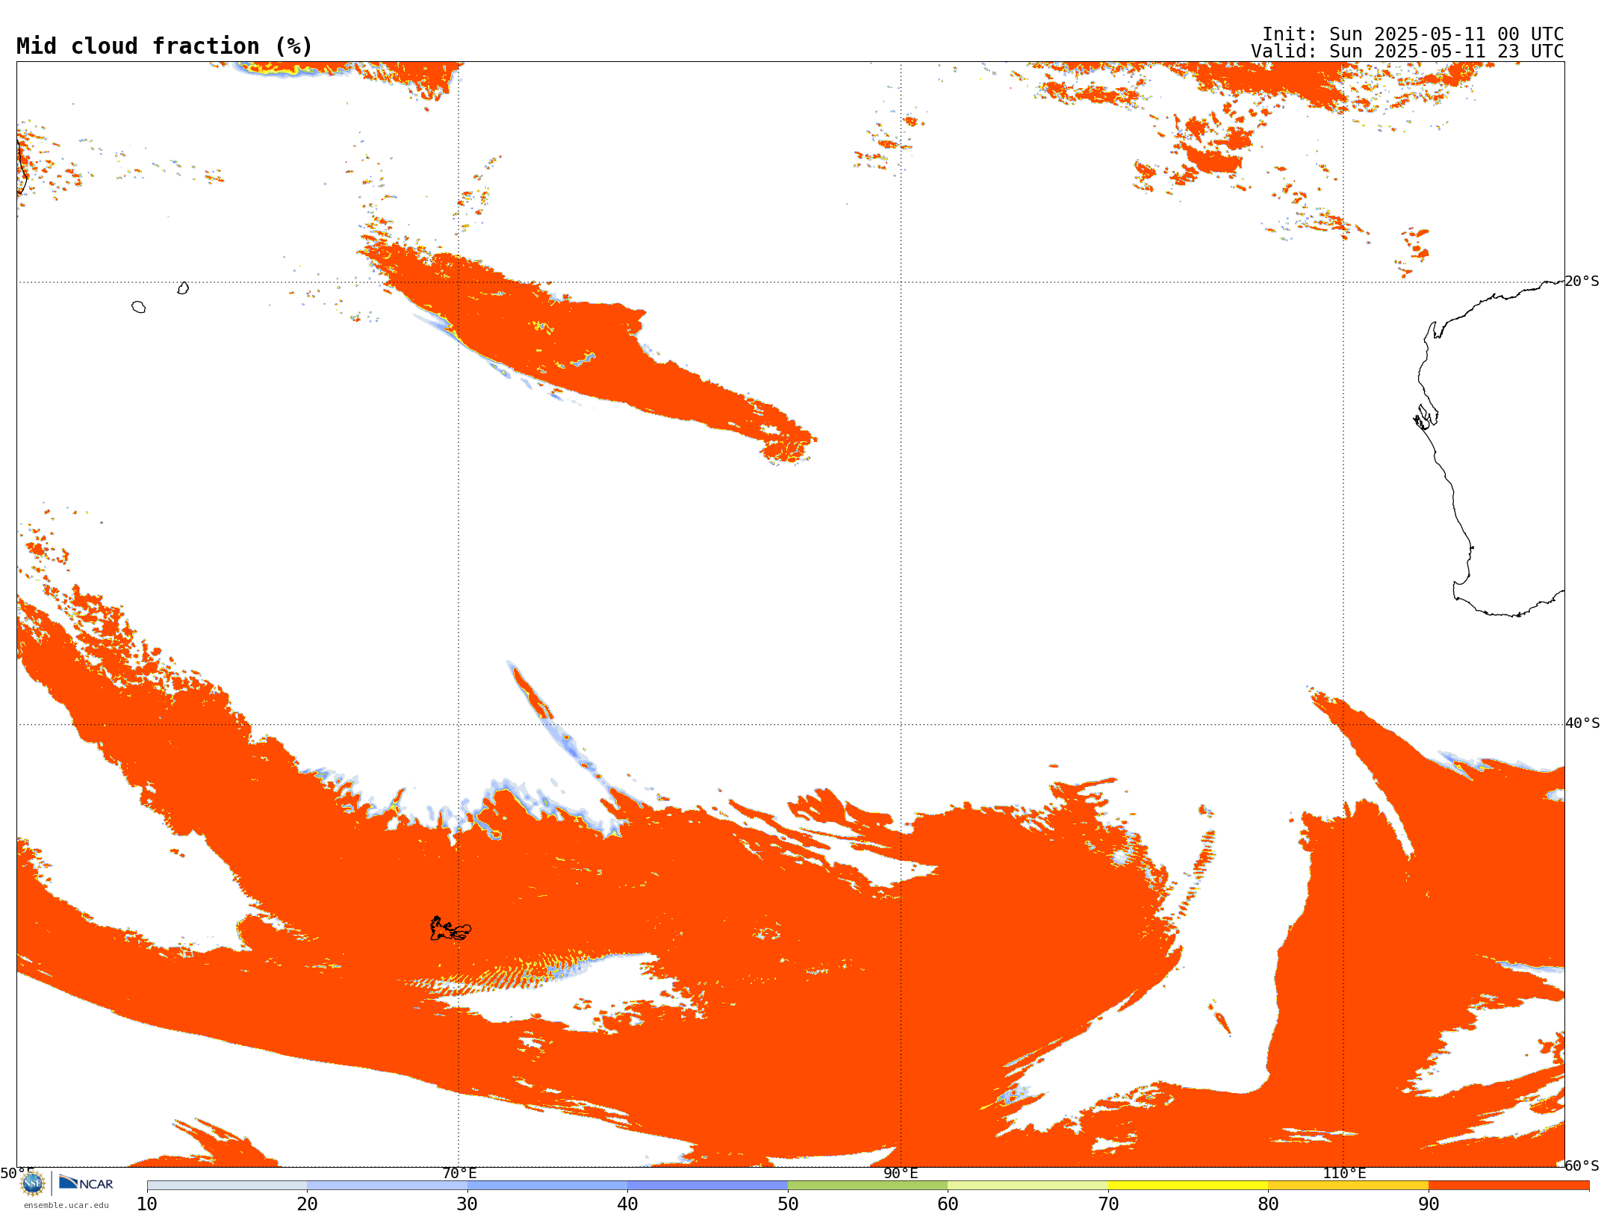1613x1214 pixels.
Task: Click the colorbar tick label 60
Action: click(x=948, y=1204)
